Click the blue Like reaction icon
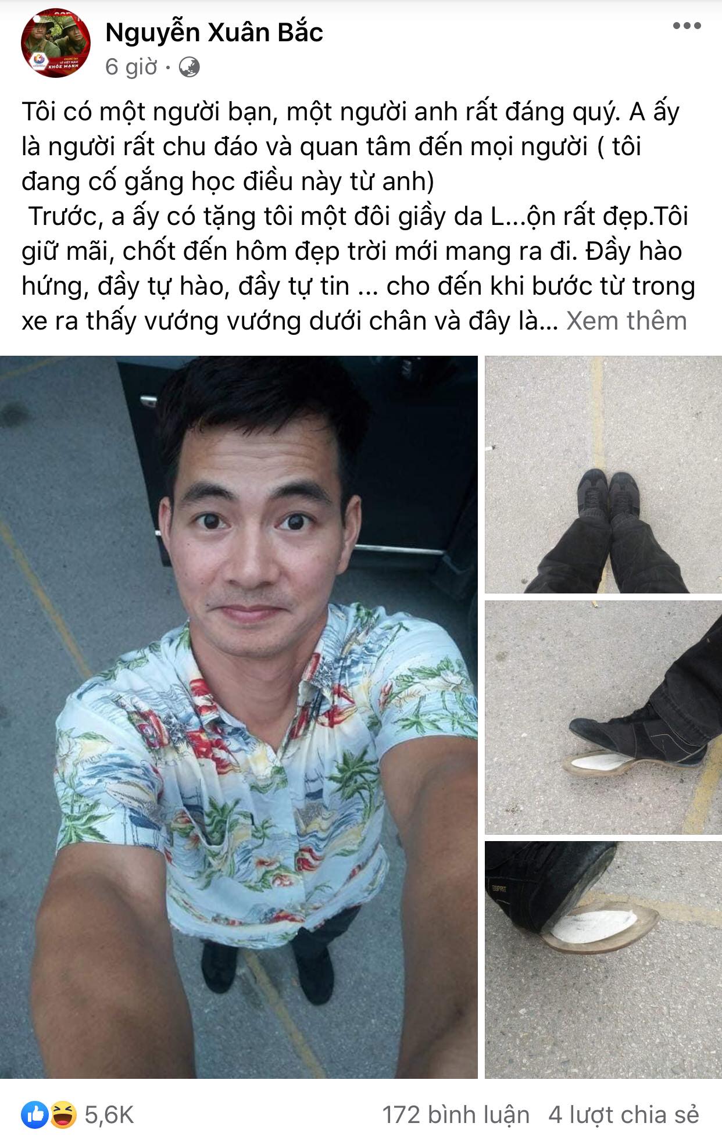This screenshot has height=1148, width=722. pyautogui.click(x=35, y=1114)
